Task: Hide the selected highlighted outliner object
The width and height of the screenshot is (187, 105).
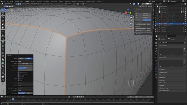Action: [183, 24]
